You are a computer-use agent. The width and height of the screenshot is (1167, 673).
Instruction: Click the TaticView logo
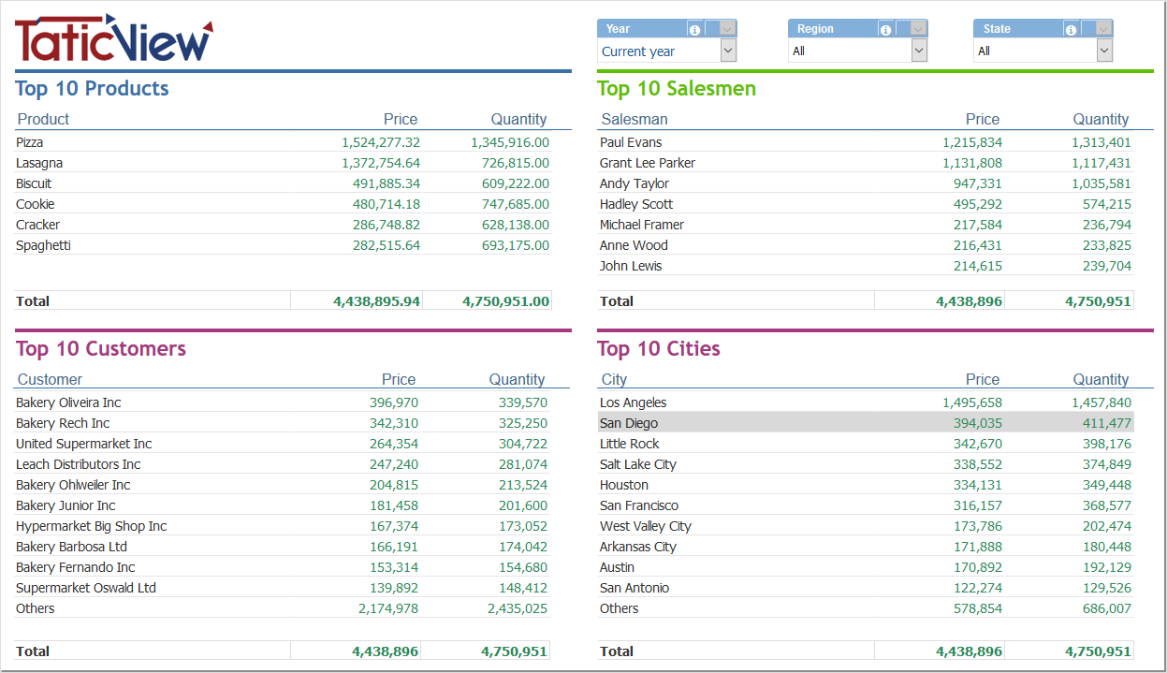113,39
